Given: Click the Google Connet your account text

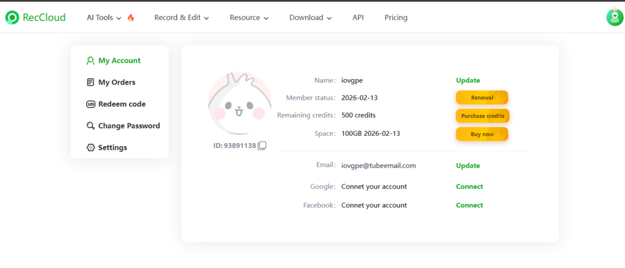Looking at the screenshot, I should [374, 186].
